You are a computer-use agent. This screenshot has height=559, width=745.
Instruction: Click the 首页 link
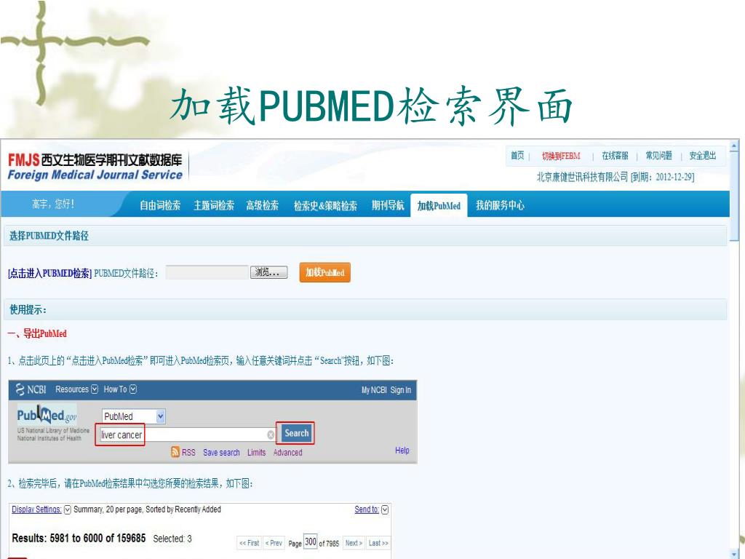[x=517, y=156]
